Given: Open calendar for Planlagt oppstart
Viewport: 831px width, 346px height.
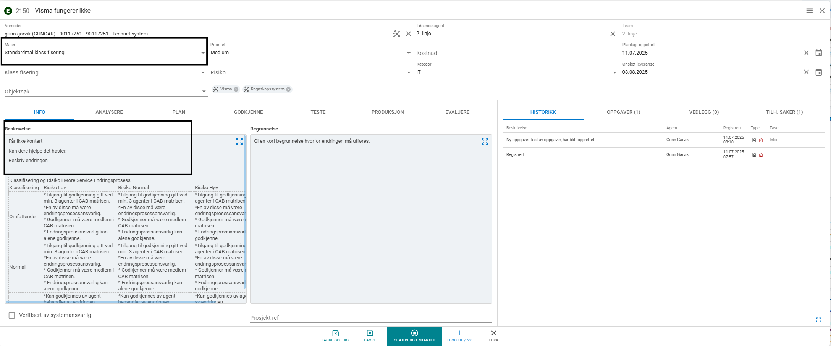Looking at the screenshot, I should tap(819, 53).
